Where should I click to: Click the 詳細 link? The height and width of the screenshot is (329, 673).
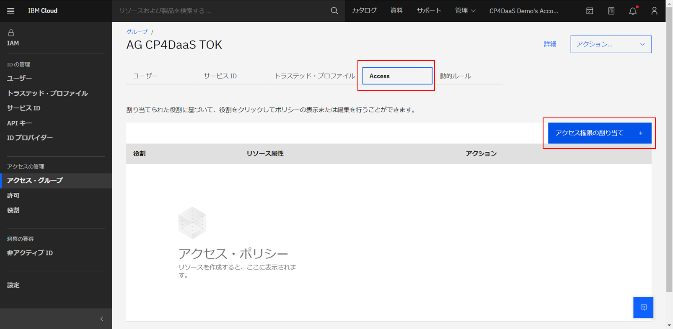click(x=550, y=44)
